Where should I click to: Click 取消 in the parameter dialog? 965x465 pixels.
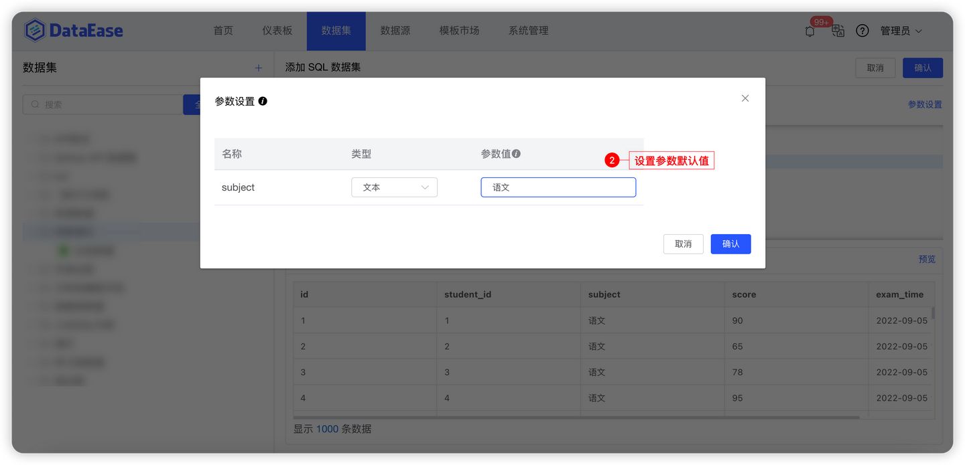coord(683,244)
